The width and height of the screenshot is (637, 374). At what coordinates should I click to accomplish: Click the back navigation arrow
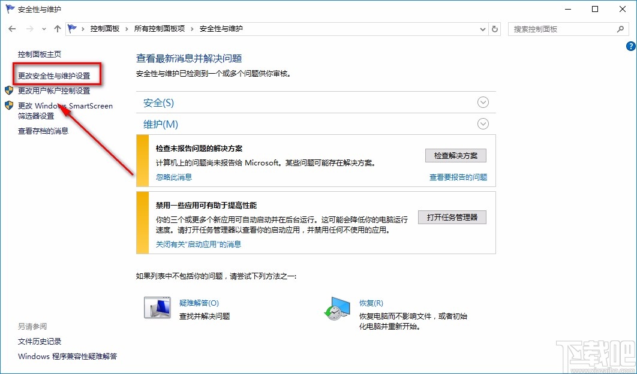pyautogui.click(x=12, y=28)
